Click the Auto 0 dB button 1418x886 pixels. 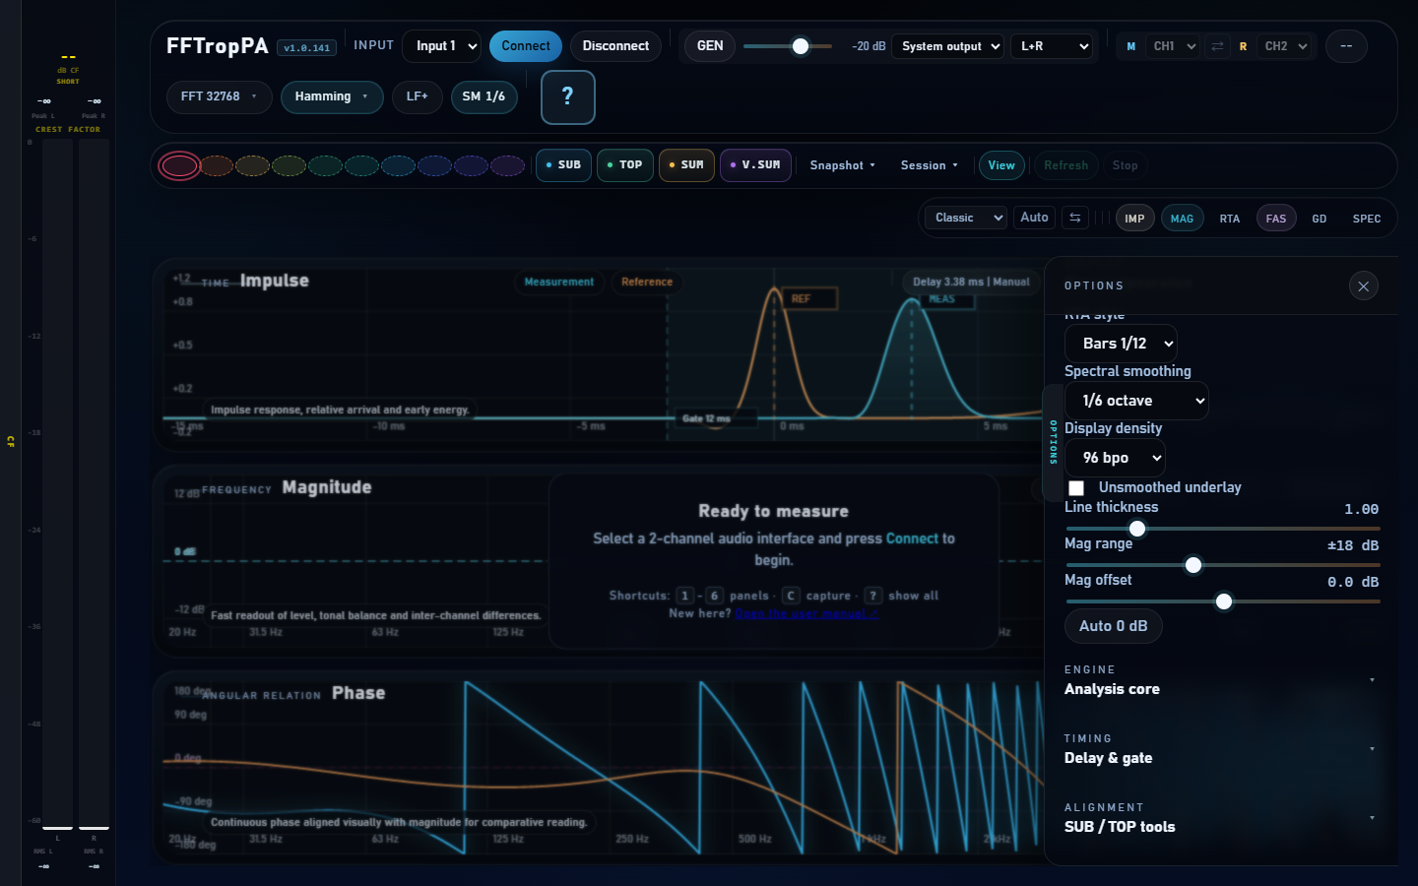(x=1114, y=626)
